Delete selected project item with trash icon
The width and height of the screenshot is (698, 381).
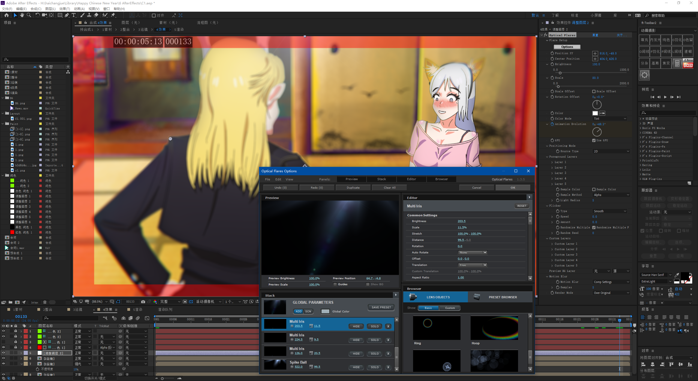click(45, 302)
